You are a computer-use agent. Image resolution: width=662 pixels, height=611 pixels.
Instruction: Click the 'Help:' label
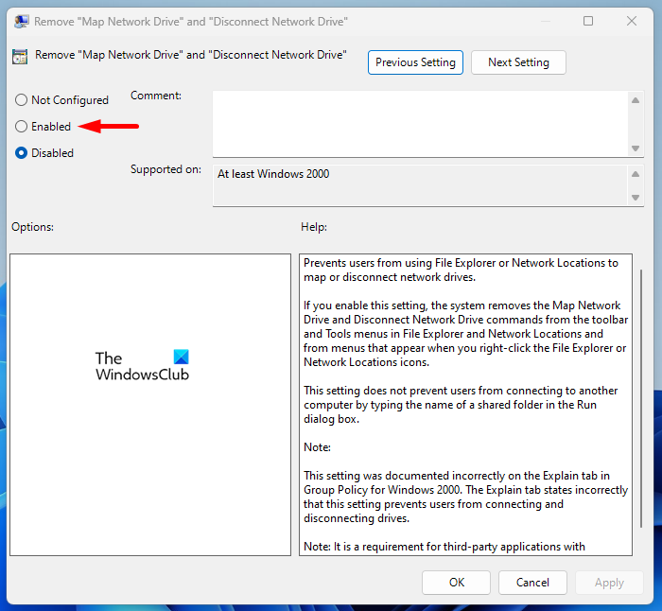click(314, 227)
